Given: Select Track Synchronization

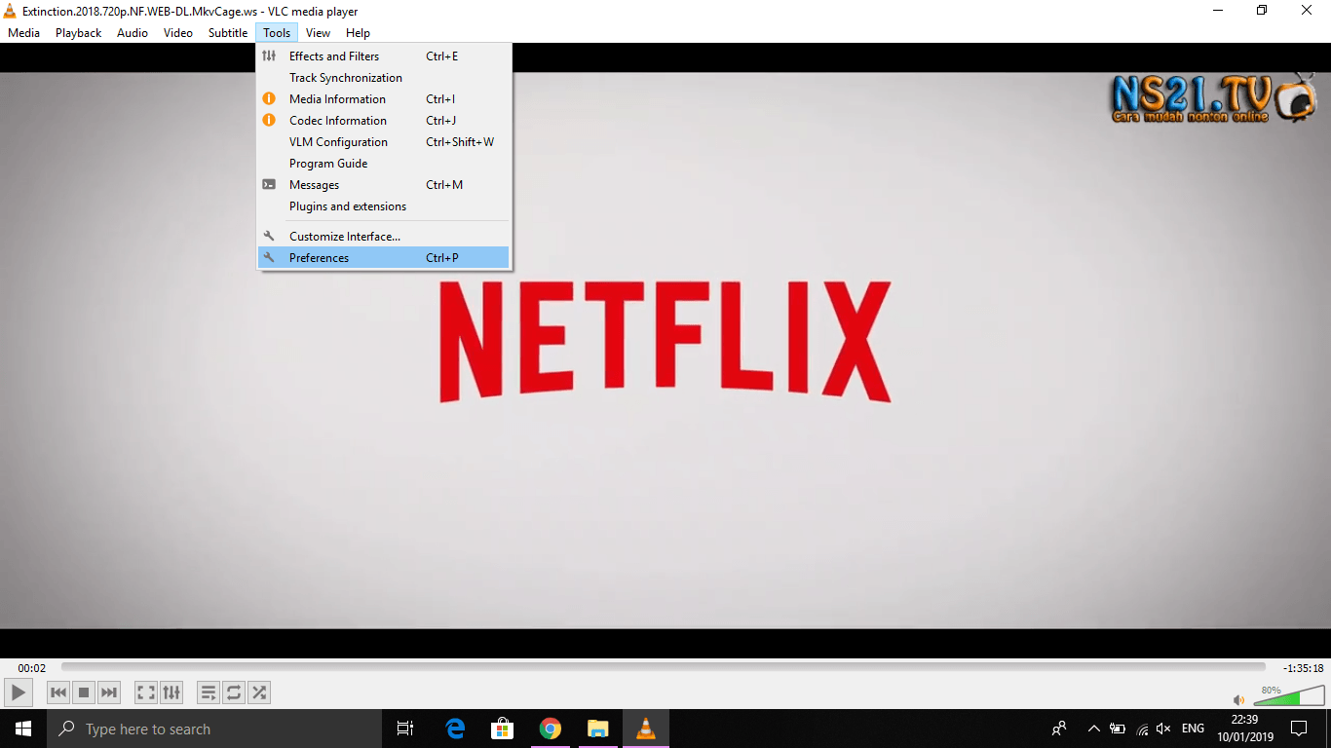Looking at the screenshot, I should click(x=384, y=78).
